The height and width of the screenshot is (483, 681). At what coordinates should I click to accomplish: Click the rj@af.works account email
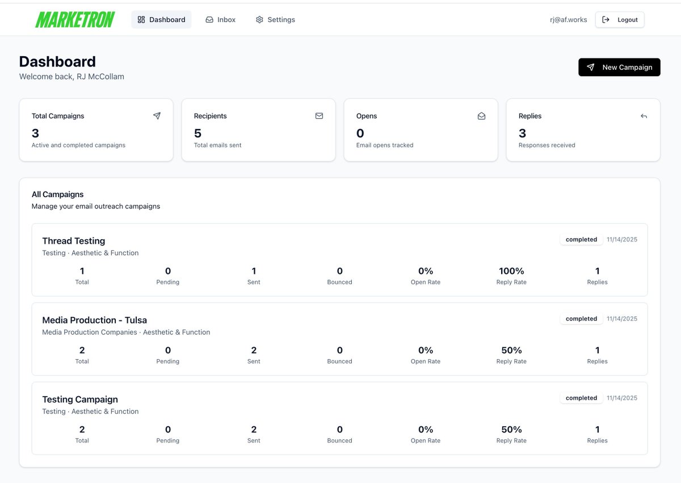click(568, 19)
